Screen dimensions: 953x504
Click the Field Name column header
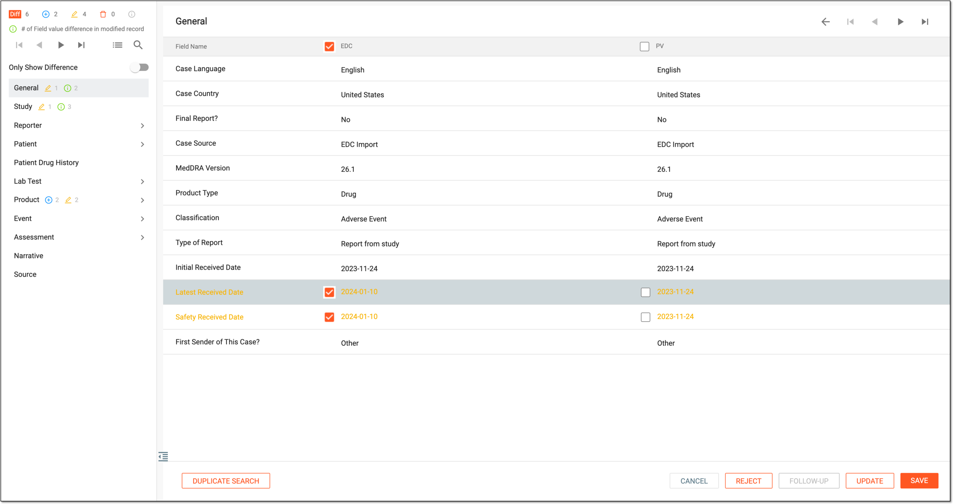pos(191,46)
